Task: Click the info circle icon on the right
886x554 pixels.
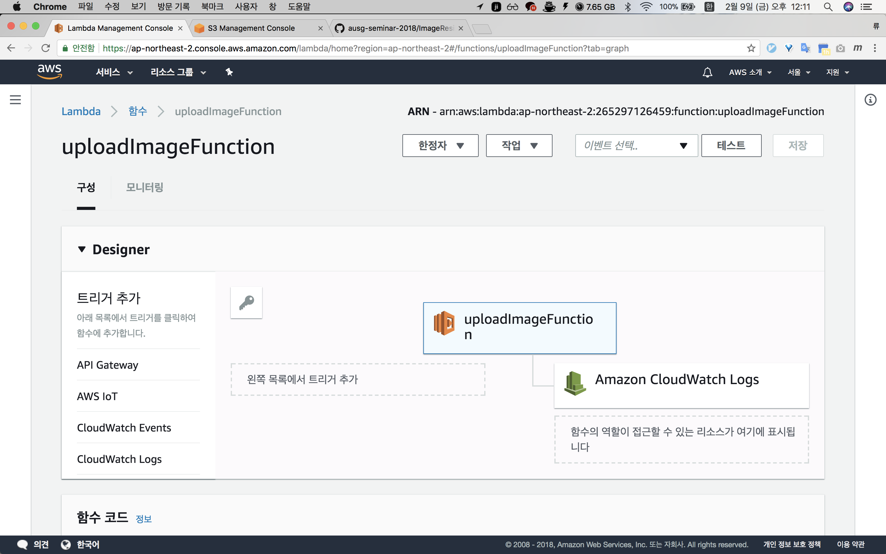Action: pos(870,100)
